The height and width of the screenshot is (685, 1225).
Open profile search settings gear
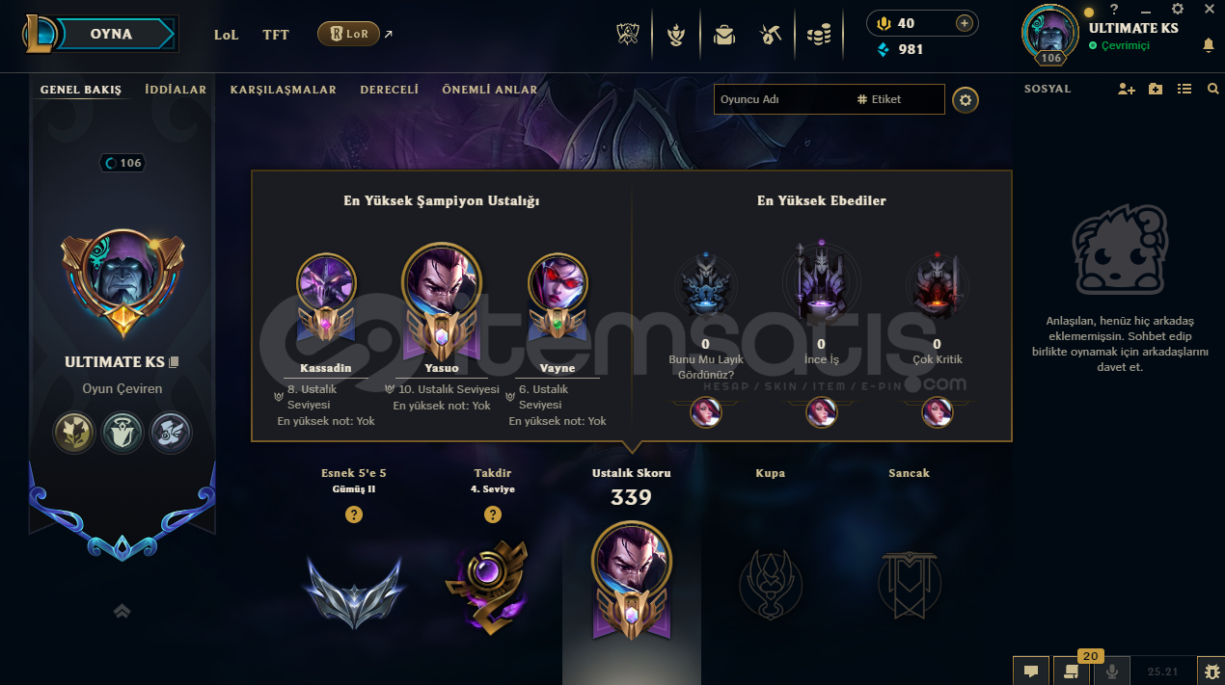pyautogui.click(x=966, y=99)
